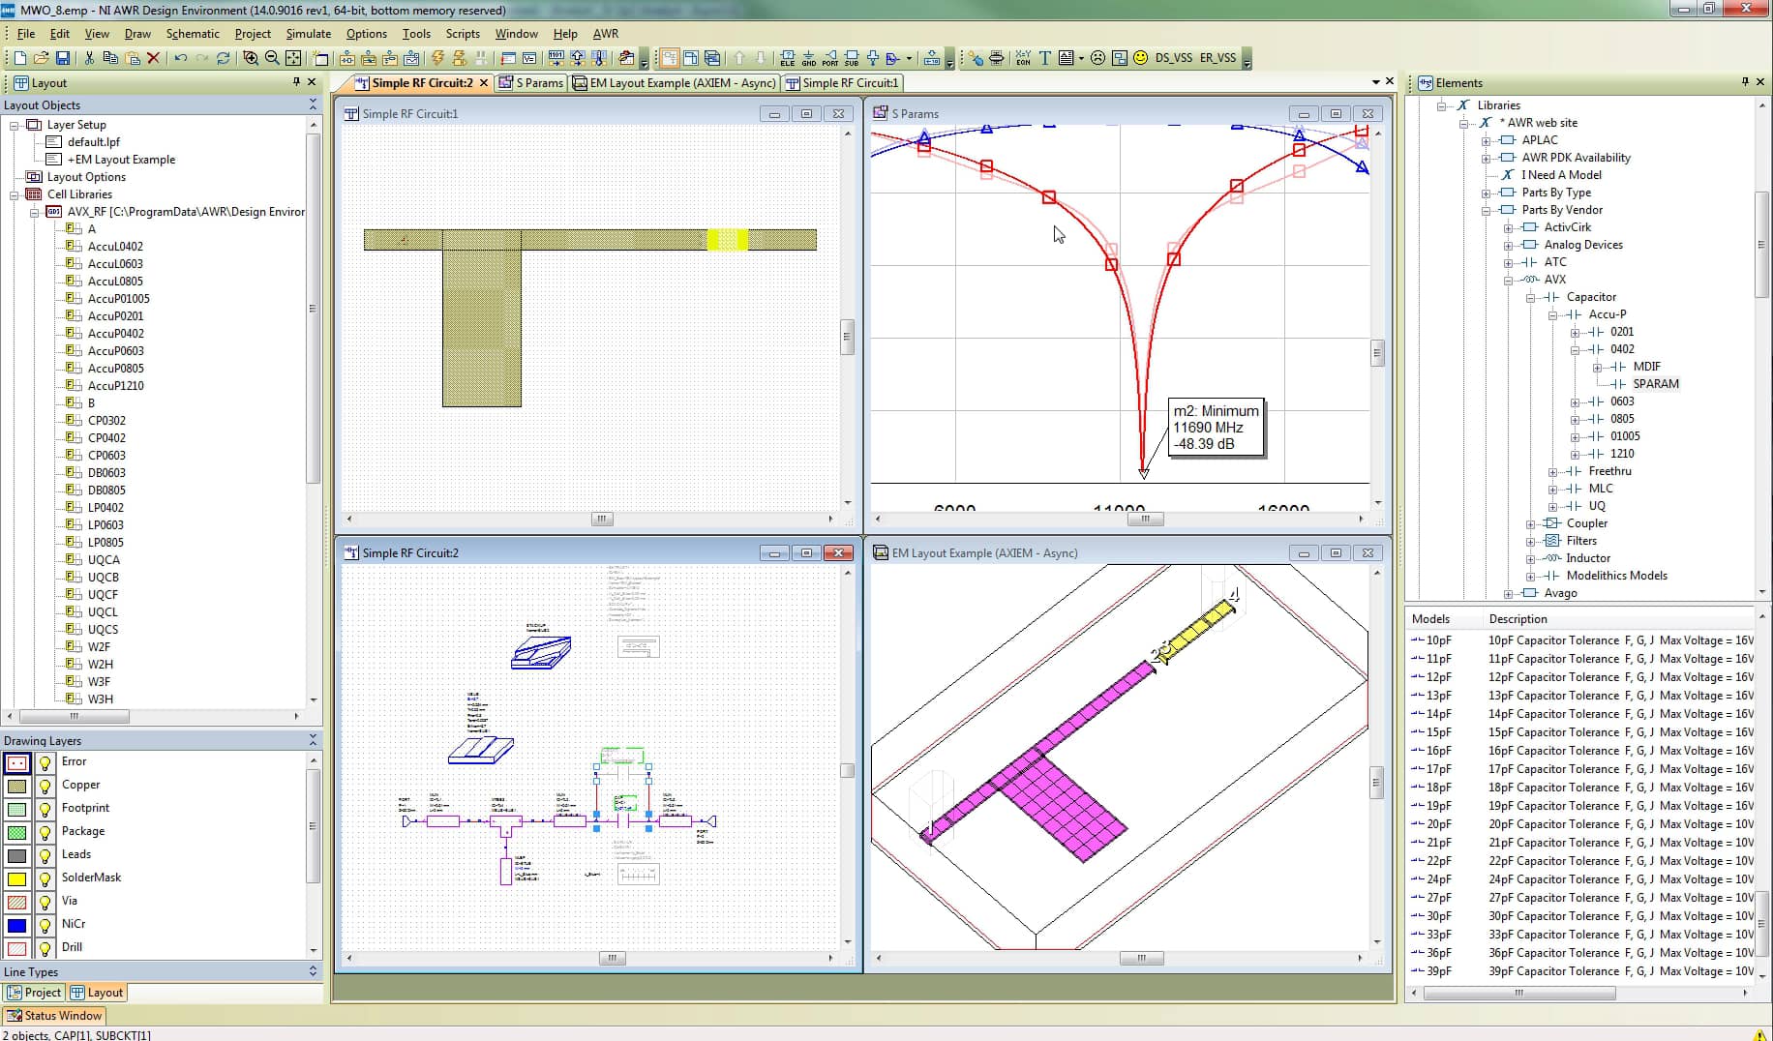Viewport: 1773px width, 1041px height.
Task: Open the Status Window panel
Action: 54,1015
